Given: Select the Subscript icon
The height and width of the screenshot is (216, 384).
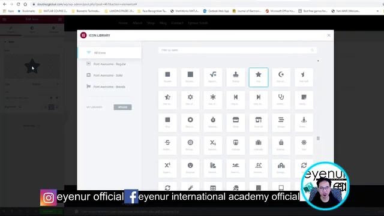Looking at the screenshot, I should tap(213, 145).
